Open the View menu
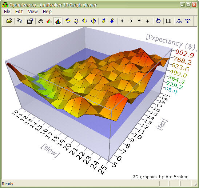Viewport: 199px width, 188px height. pos(33,12)
